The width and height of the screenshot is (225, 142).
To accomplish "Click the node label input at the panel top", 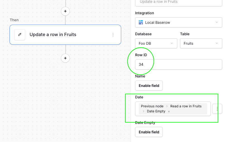I will point(179,2).
